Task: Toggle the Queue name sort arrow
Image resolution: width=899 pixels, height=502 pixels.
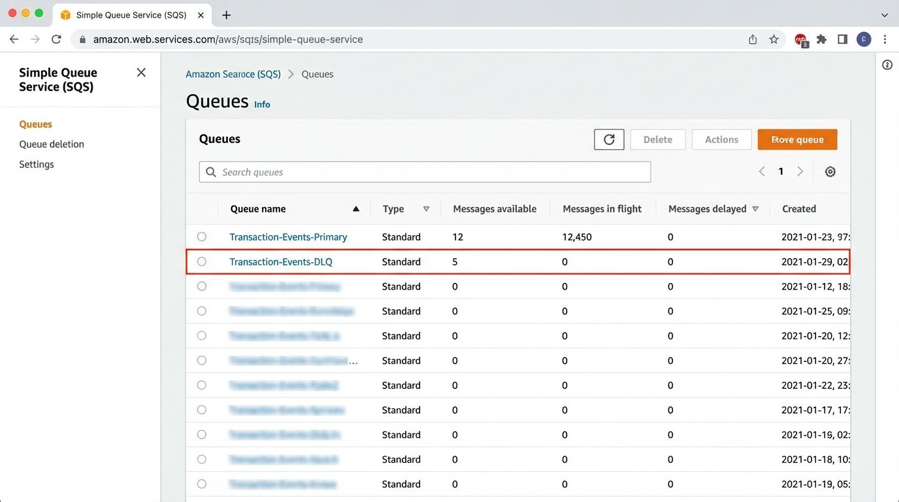Action: (355, 209)
